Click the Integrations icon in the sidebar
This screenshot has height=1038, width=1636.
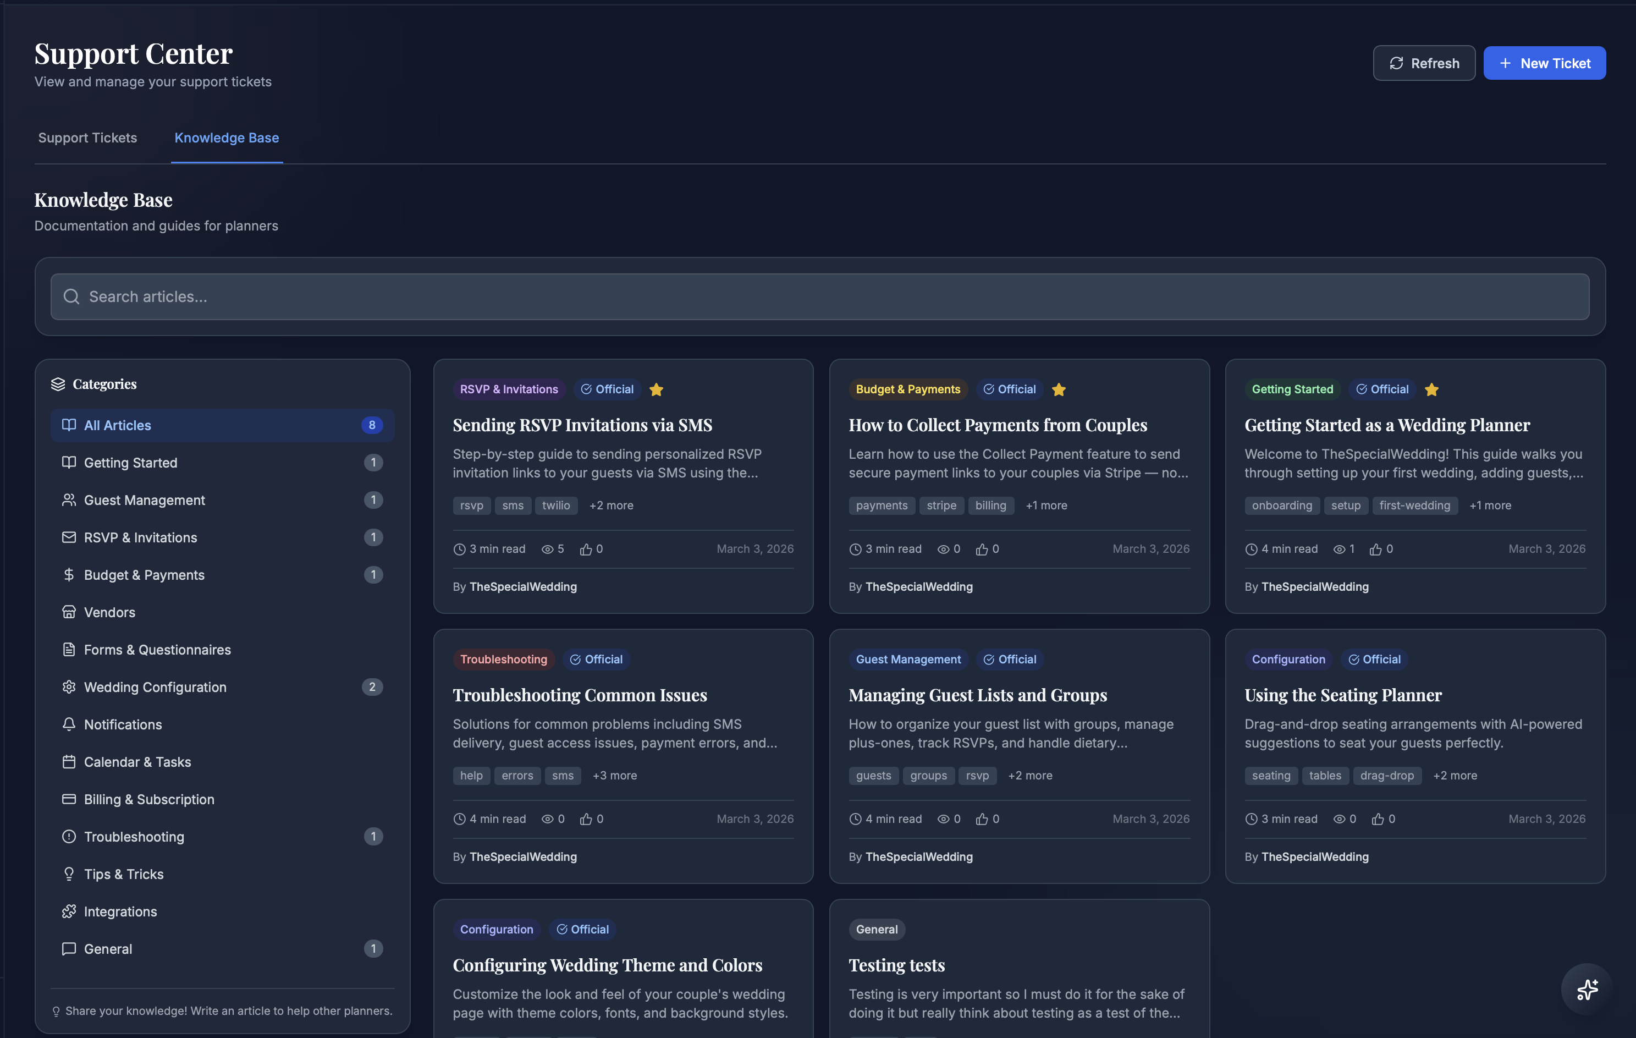click(x=69, y=911)
